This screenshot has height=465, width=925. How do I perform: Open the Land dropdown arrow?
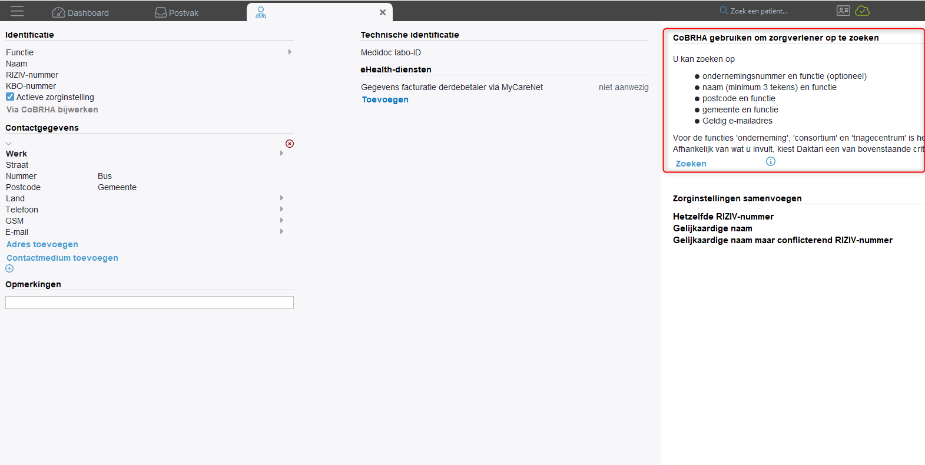pos(281,198)
